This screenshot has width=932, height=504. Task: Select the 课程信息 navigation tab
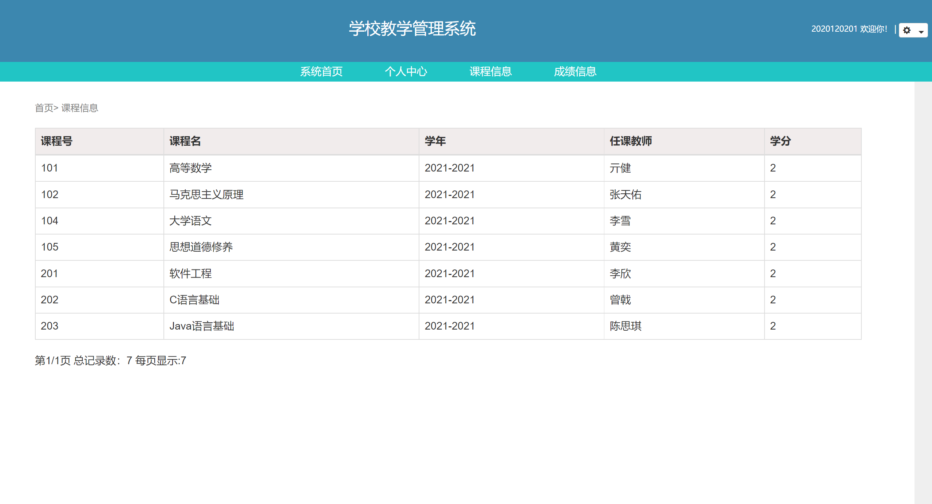(490, 71)
